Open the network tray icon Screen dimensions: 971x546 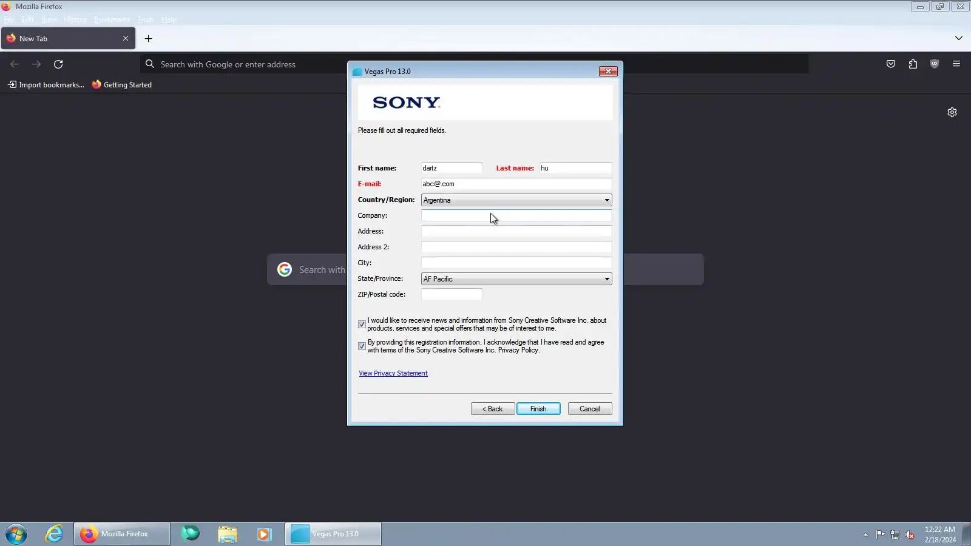click(895, 534)
